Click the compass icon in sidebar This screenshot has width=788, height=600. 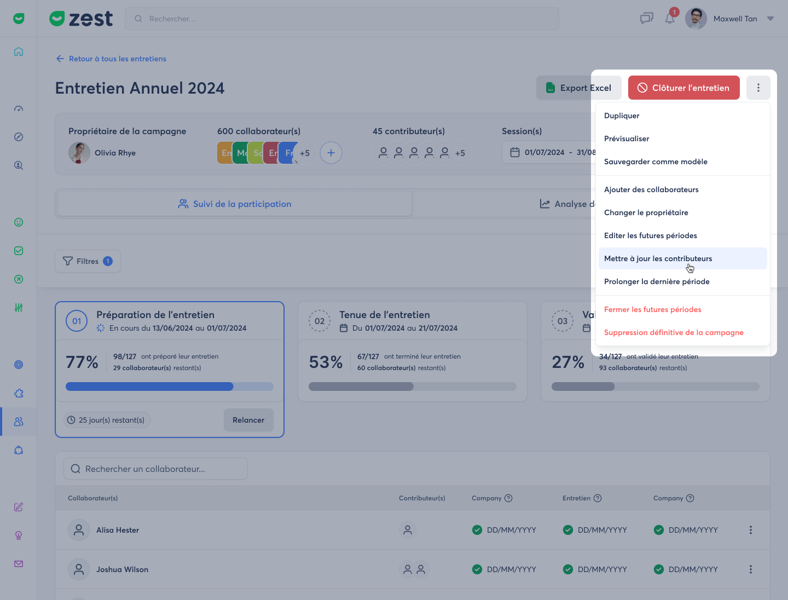point(19,137)
